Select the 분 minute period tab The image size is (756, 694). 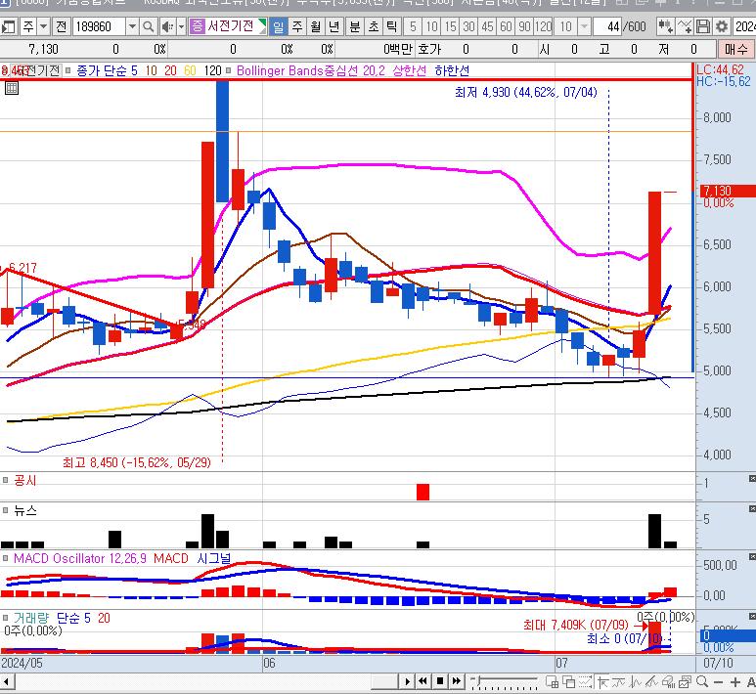point(354,26)
